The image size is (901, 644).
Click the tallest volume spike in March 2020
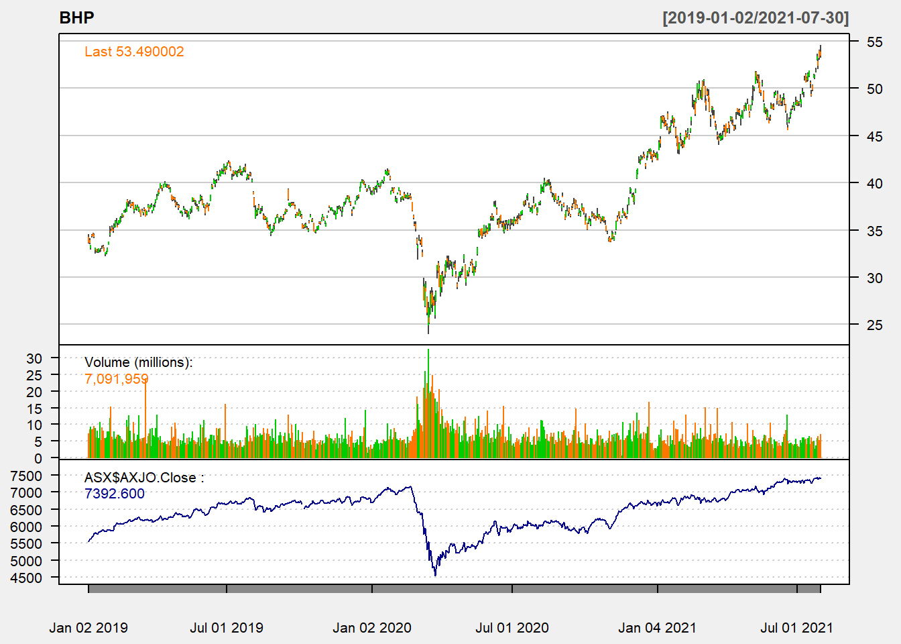(428, 402)
